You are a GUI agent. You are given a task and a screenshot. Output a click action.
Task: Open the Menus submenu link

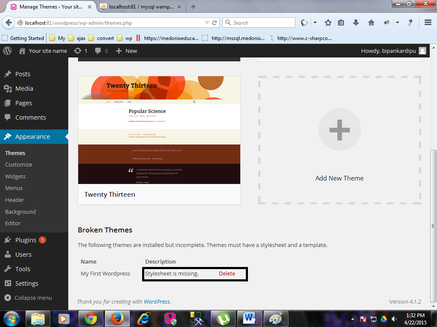[x=14, y=188]
